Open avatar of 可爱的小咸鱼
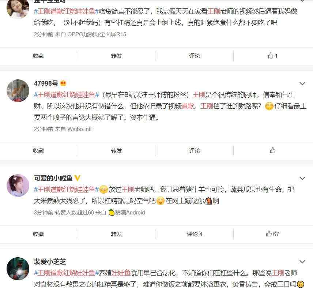The width and height of the screenshot is (313, 288). [x=18, y=186]
